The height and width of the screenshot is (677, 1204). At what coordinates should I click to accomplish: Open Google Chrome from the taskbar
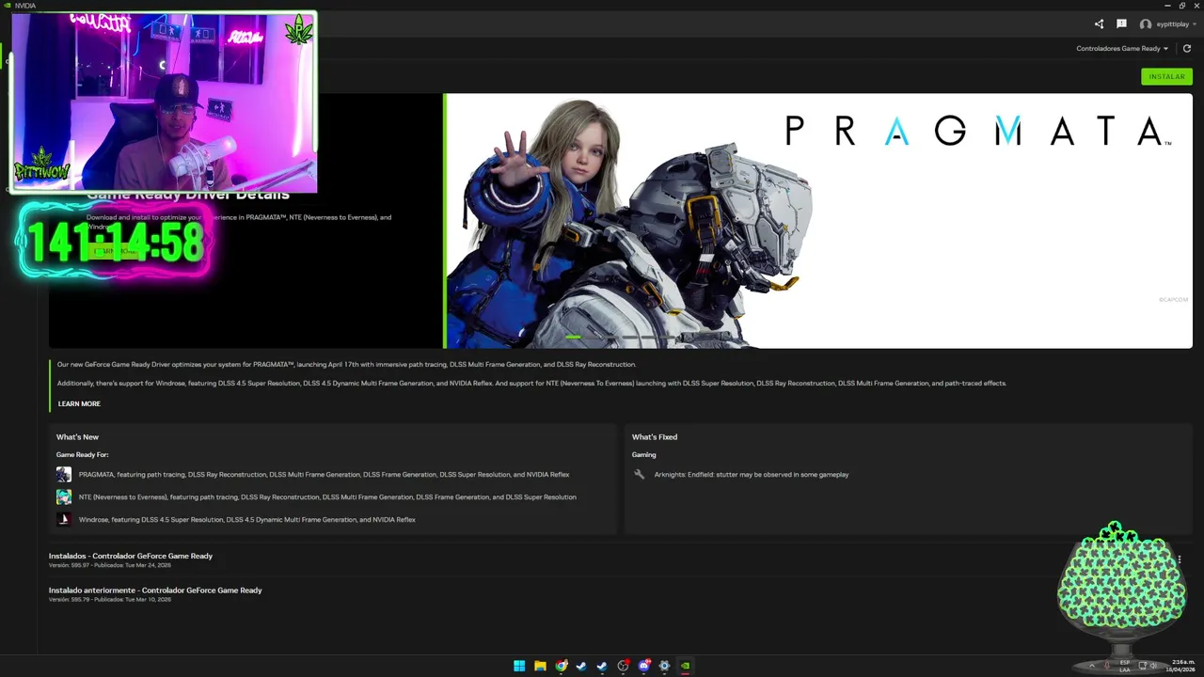(x=561, y=666)
